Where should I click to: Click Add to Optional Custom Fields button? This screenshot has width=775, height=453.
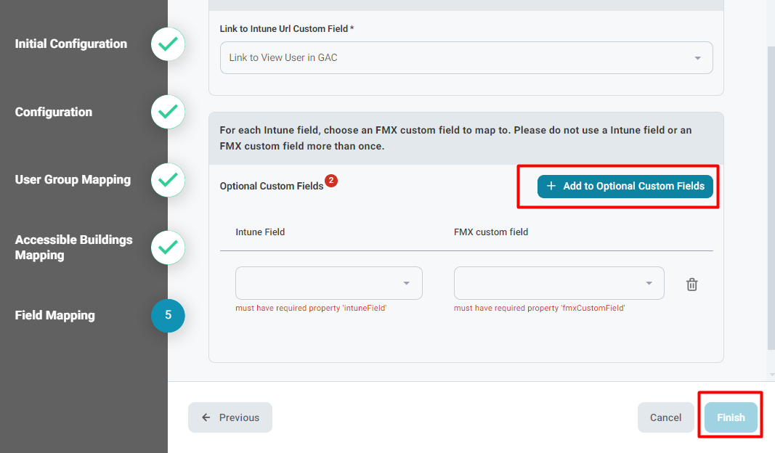tap(625, 187)
